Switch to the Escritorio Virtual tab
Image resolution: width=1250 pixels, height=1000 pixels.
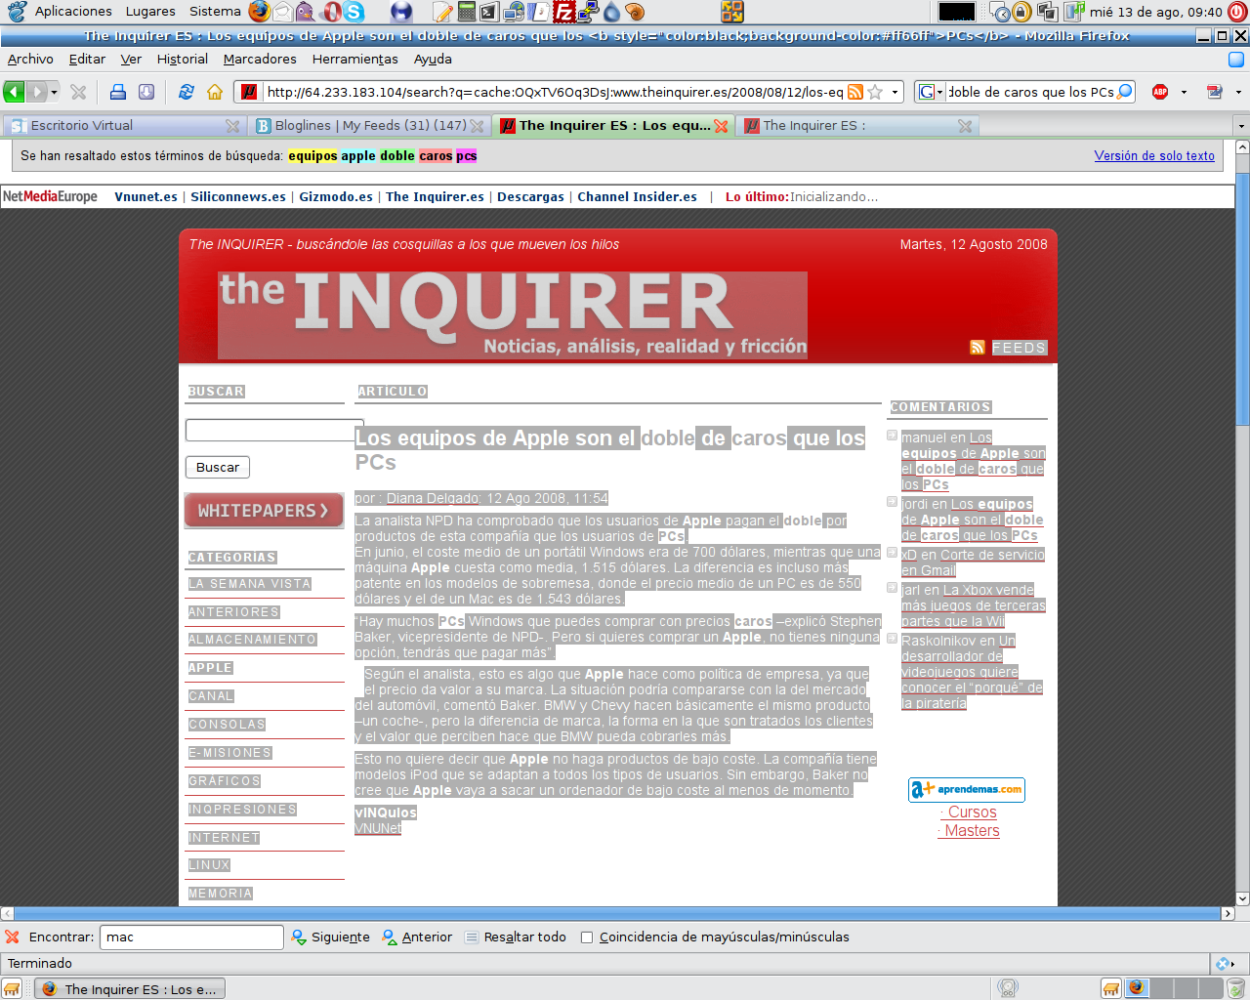pyautogui.click(x=124, y=126)
